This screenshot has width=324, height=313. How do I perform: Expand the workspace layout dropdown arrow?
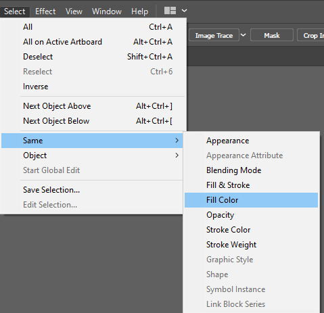coord(184,11)
